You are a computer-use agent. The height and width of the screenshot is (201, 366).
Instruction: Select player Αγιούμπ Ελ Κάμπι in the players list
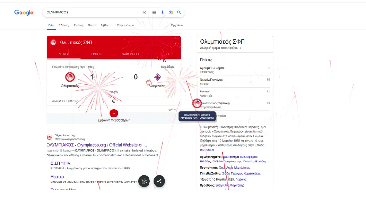coord(235,70)
